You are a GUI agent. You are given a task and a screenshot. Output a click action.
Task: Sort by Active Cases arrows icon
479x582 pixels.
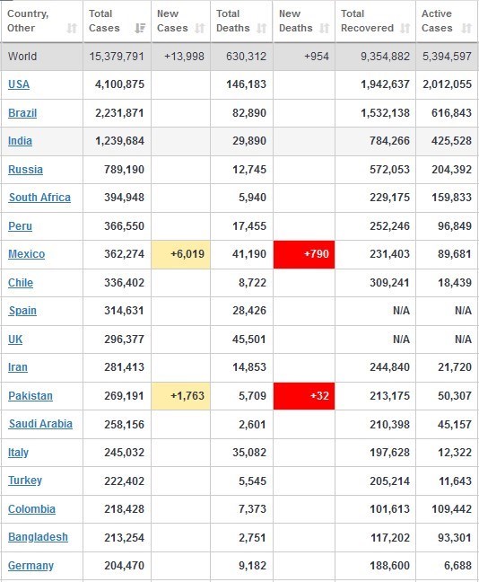[466, 28]
